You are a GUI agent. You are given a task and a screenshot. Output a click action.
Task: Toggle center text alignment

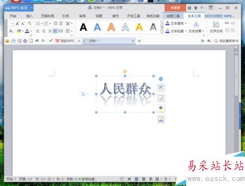coord(44,31)
